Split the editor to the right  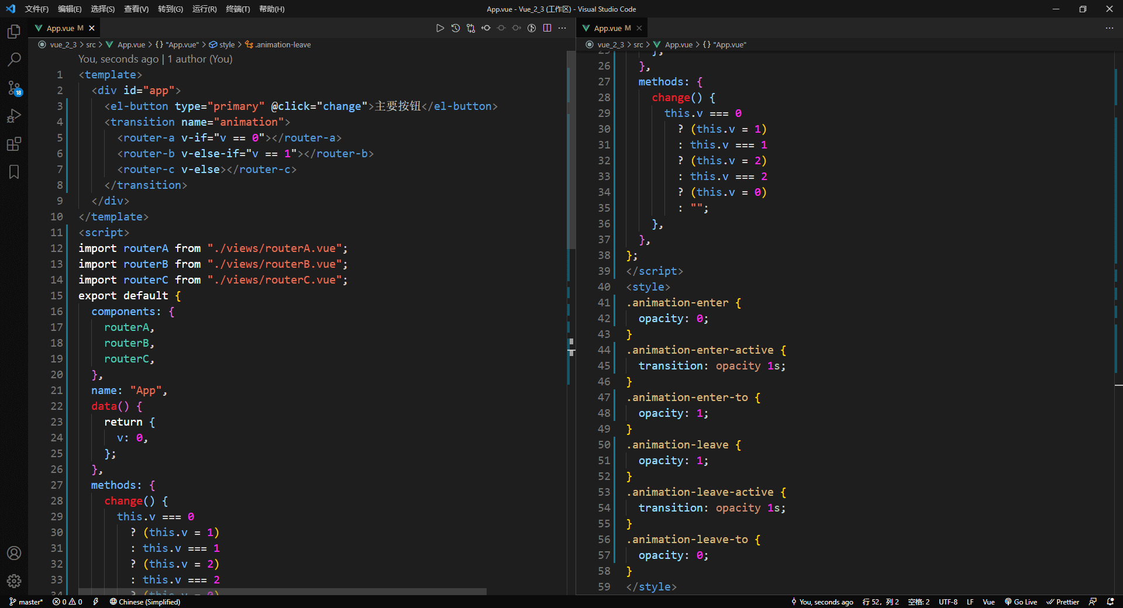pos(547,28)
